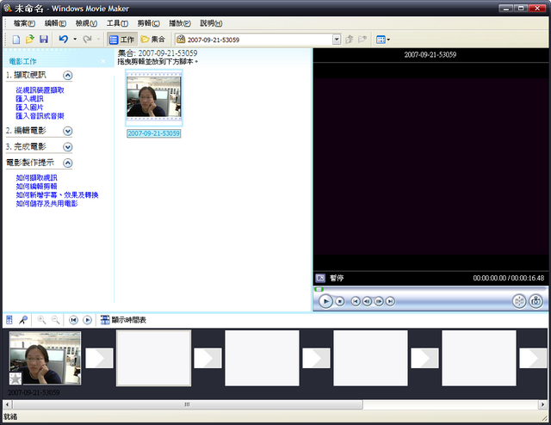Click the zoom in magnifier on the storyboard toolbar
This screenshot has width=551, height=425.
point(42,320)
